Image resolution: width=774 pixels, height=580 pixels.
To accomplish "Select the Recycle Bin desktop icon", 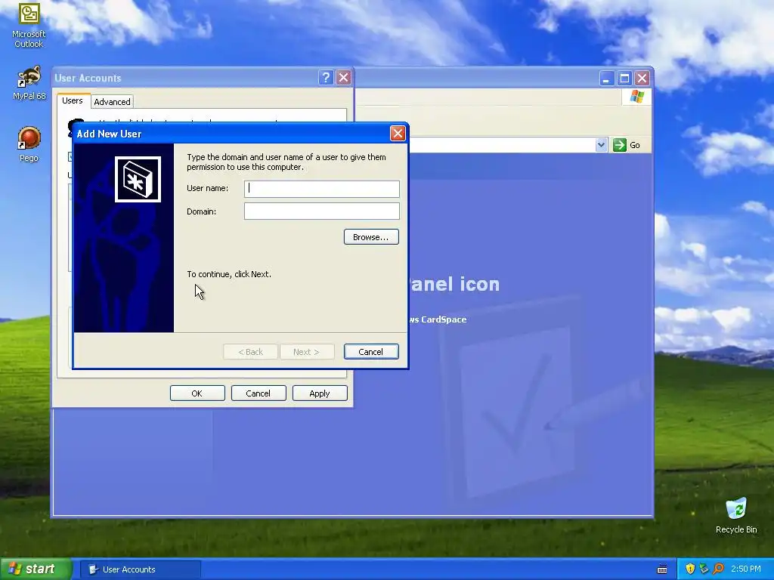I will point(736,515).
